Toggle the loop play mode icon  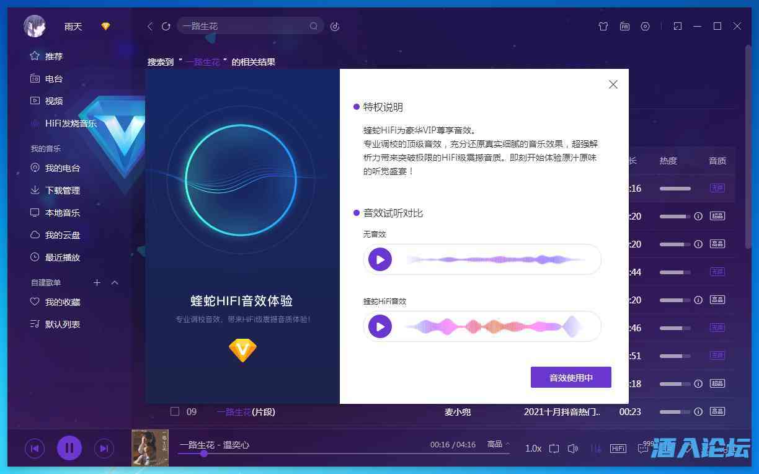tap(554, 448)
